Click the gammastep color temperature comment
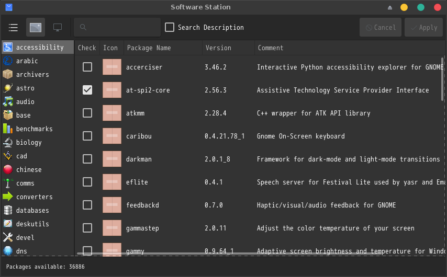 coord(336,228)
